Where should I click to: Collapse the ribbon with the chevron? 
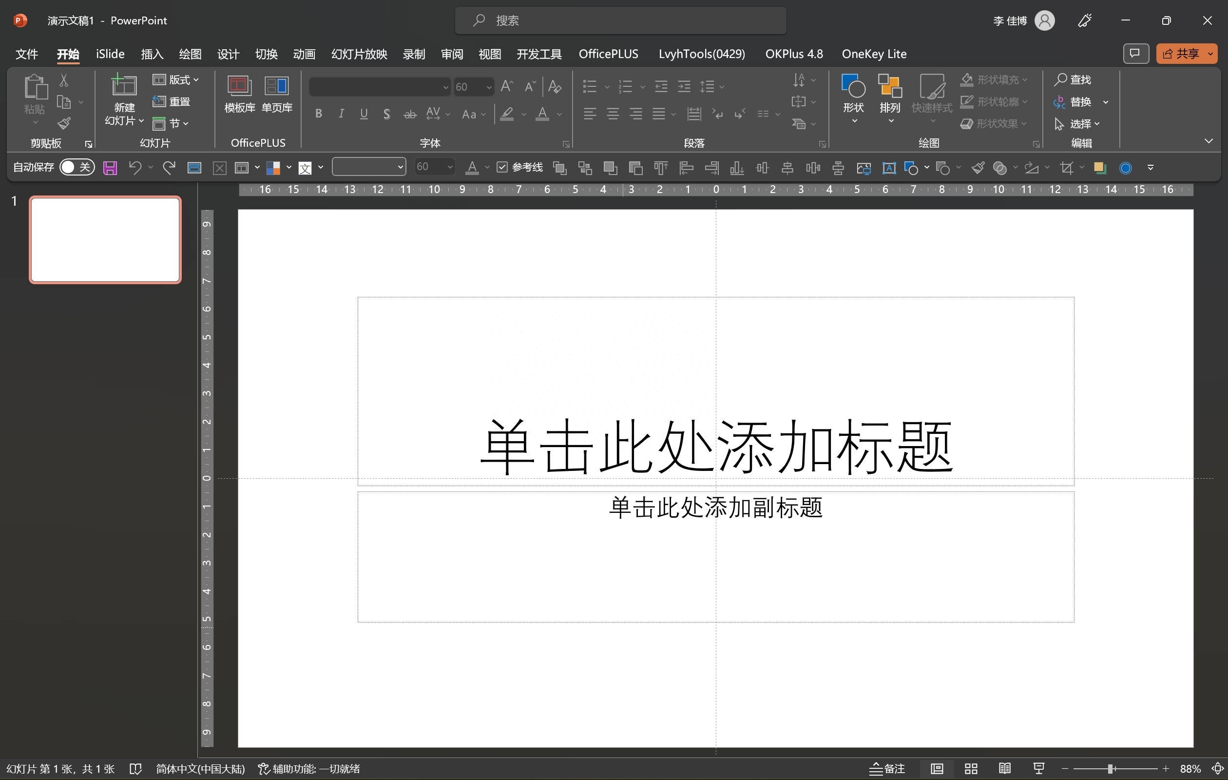coord(1209,141)
